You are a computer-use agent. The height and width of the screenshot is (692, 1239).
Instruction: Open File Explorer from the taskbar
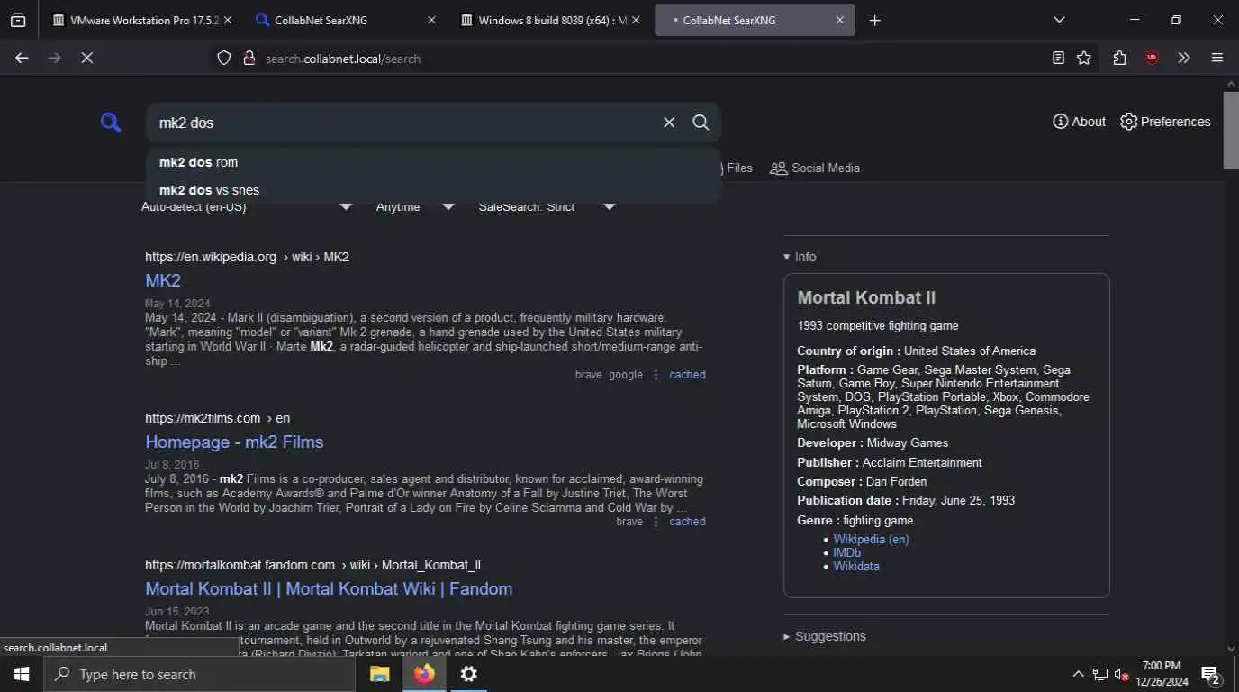(x=380, y=674)
